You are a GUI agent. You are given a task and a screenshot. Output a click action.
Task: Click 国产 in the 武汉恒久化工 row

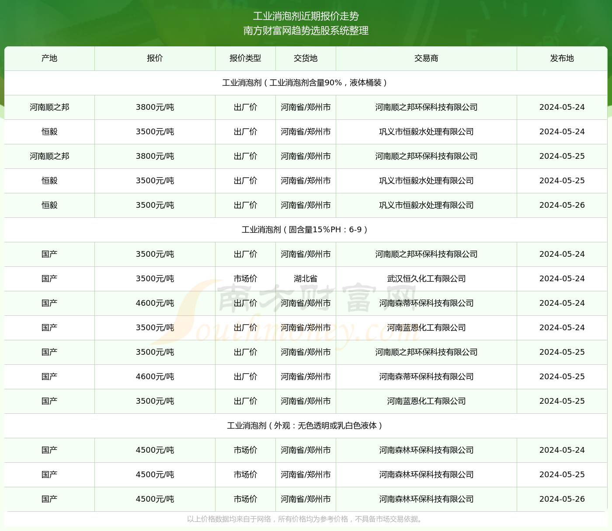pyautogui.click(x=49, y=279)
